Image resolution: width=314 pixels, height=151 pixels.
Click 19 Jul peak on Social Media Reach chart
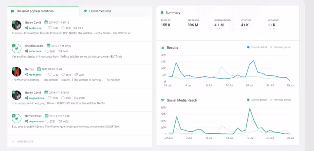(x=250, y=108)
